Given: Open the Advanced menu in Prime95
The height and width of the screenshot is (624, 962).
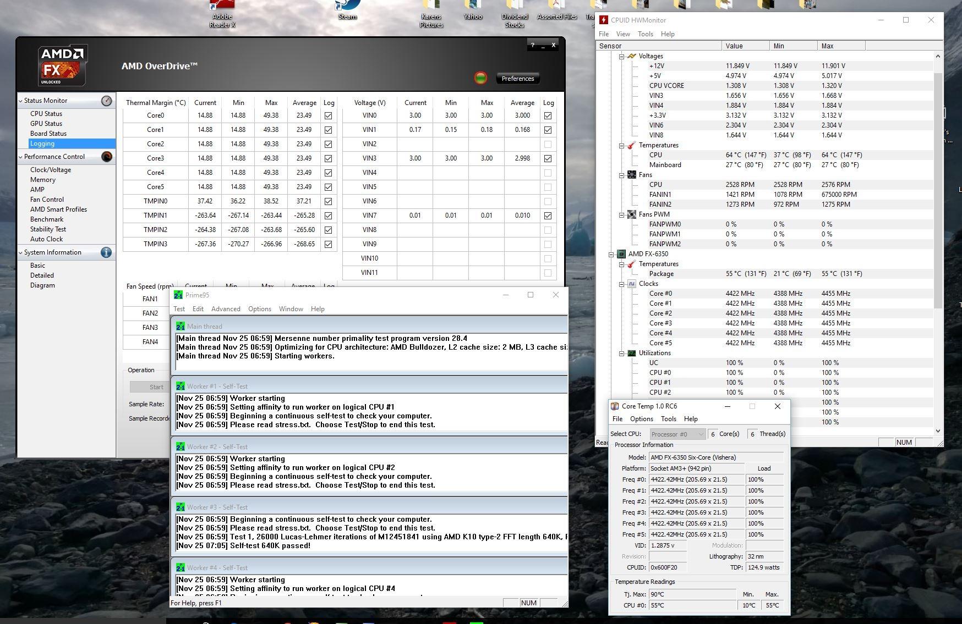Looking at the screenshot, I should click(226, 309).
